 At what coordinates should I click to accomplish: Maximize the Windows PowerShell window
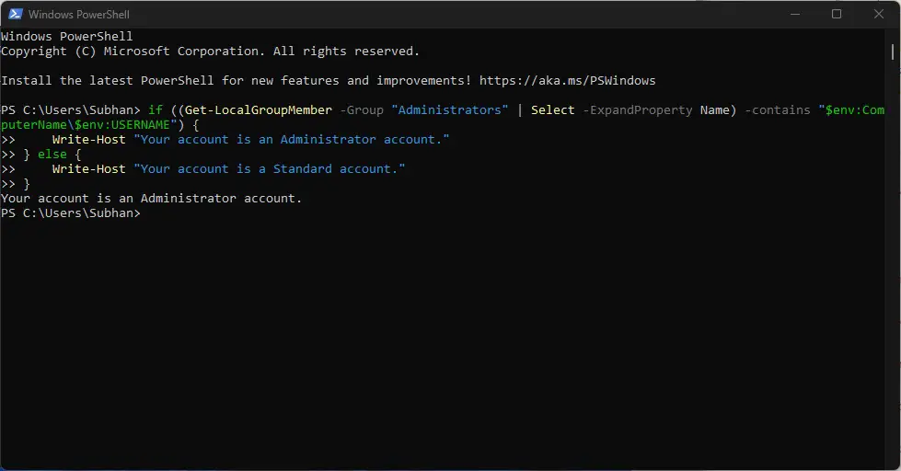click(837, 14)
